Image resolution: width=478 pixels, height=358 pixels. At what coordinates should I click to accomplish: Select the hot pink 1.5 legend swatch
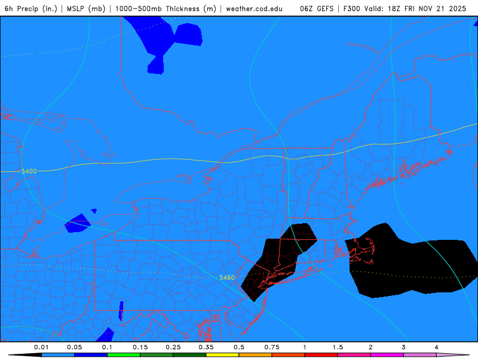[354, 355]
